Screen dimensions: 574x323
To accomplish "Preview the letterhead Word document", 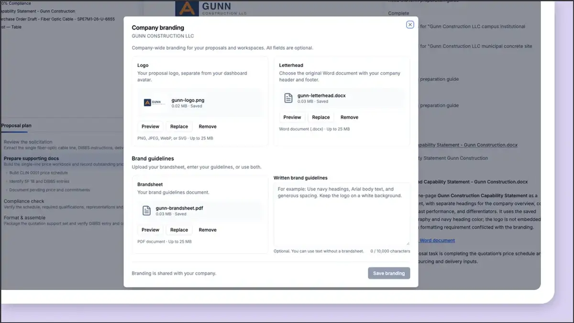I will pyautogui.click(x=292, y=117).
